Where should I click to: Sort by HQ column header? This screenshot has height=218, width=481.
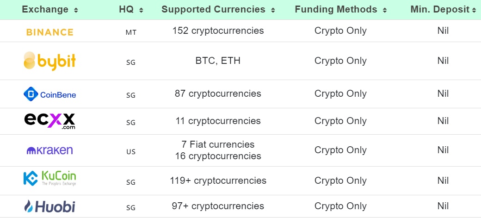coord(131,10)
